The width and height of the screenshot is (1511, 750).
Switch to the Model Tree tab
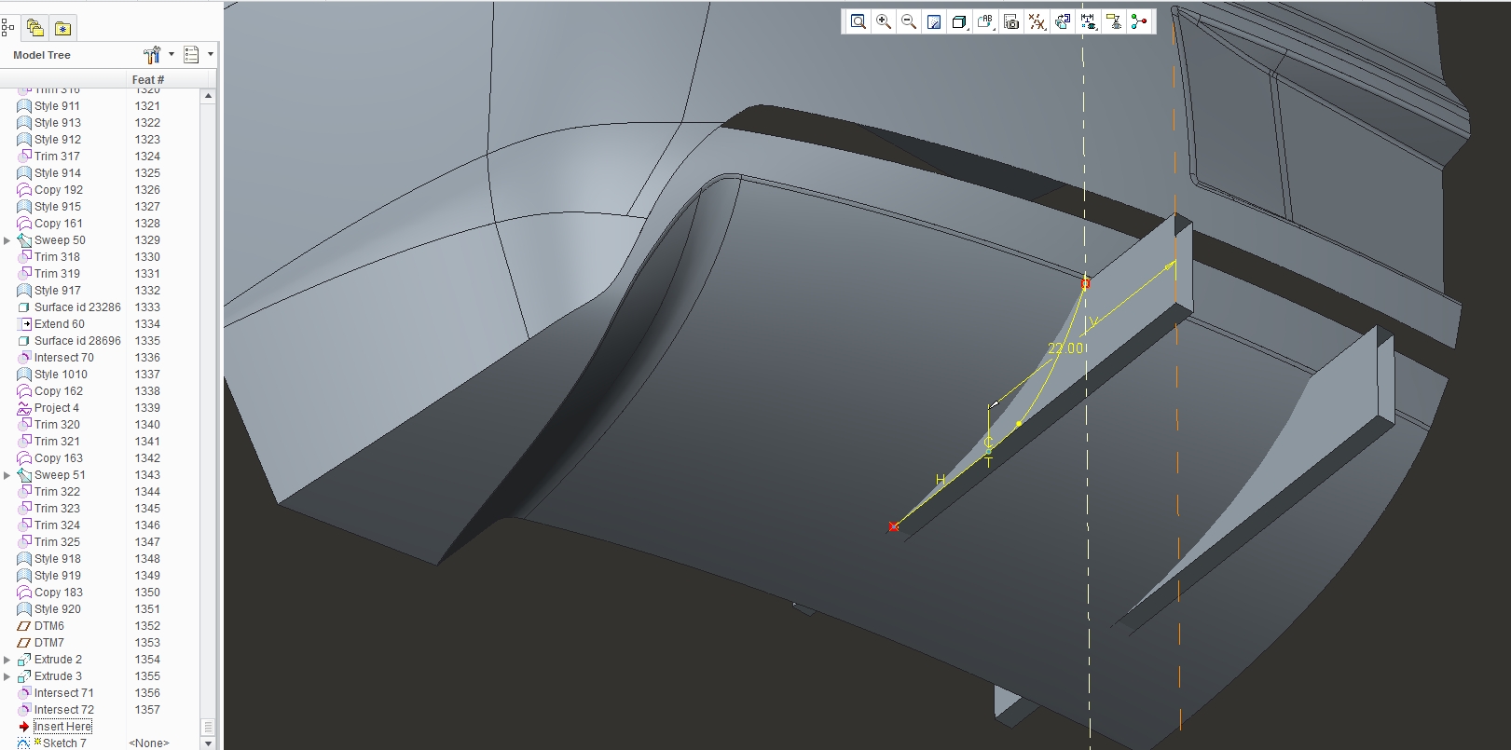click(7, 28)
